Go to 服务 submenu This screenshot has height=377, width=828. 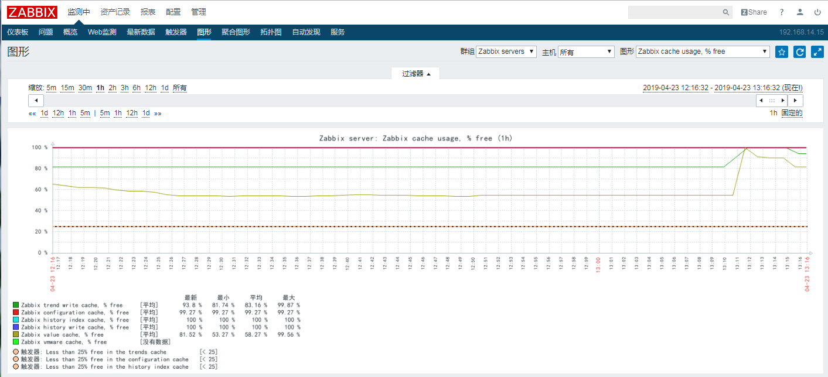coord(338,32)
